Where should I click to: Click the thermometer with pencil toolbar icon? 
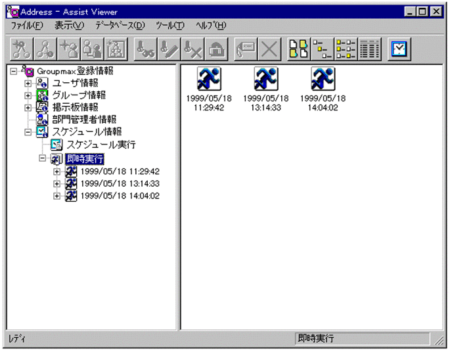click(x=169, y=49)
